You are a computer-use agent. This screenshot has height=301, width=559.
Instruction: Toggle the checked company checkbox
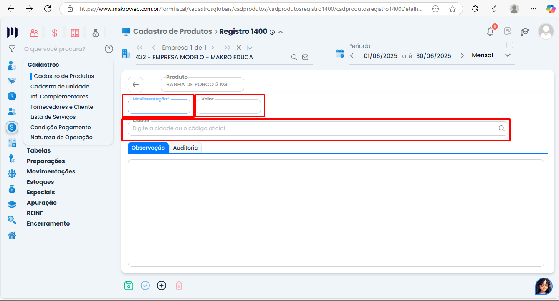pos(250,48)
